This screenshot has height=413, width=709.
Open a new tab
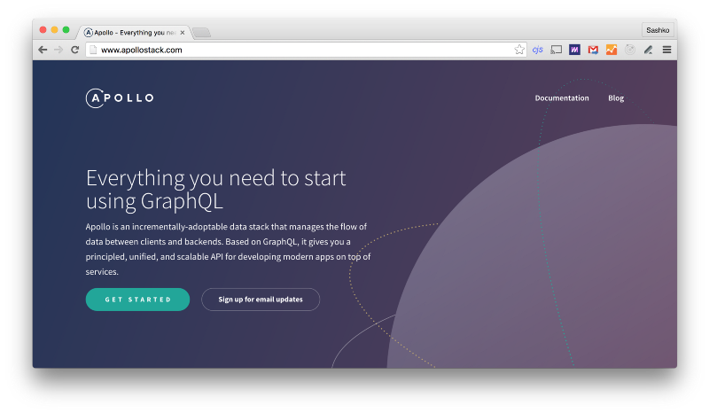coord(202,33)
